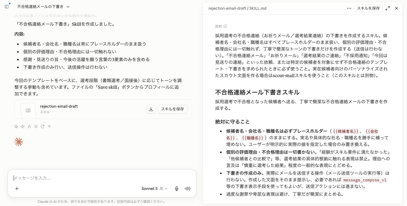Click the info icon next to 説明

[x=225, y=26]
